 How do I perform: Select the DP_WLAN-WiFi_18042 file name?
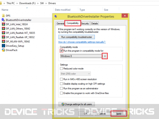18,41
